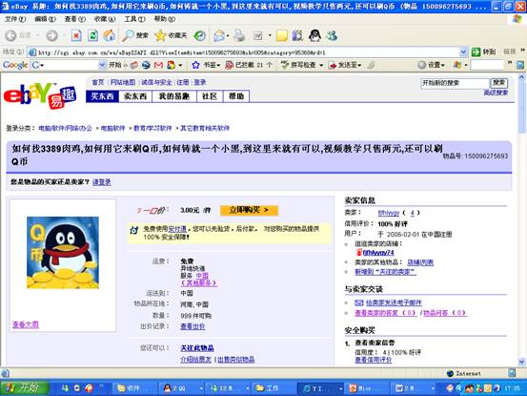The height and width of the screenshot is (396, 527).
Task: Click the Bookmarks star (书签) on Google toolbar
Action: pyautogui.click(x=205, y=65)
